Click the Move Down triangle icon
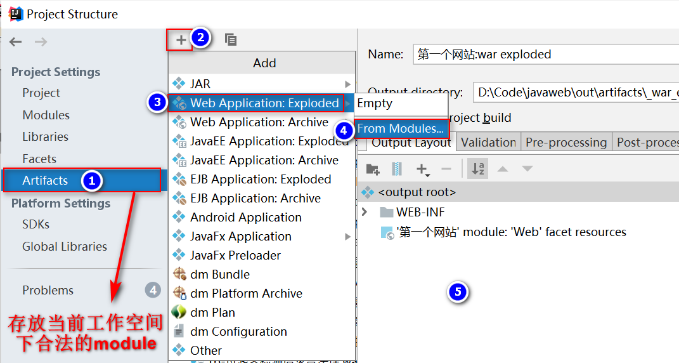 (527, 169)
